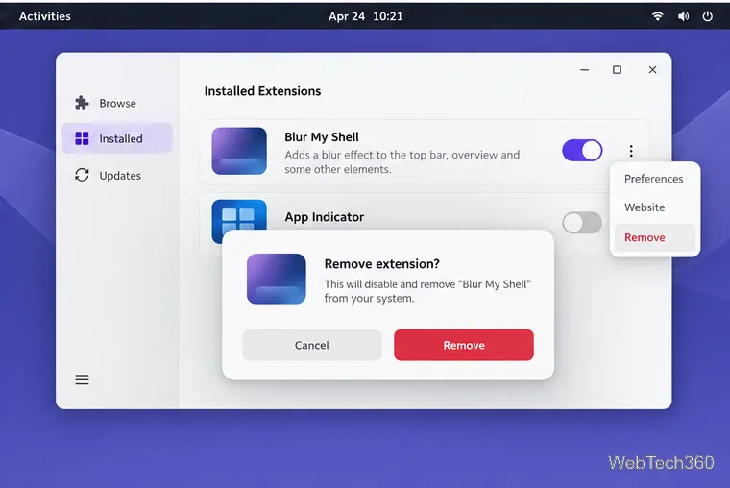Click the volume speaker icon
Screen dimensions: 730x488
coord(683,16)
